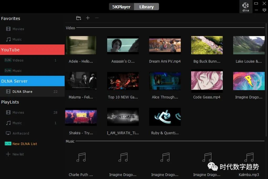268x179 pixels.
Task: Select the Kalimba.mp3 music note icon
Action: click(249, 157)
